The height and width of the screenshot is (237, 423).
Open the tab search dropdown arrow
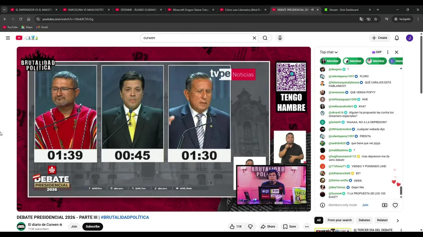click(x=4, y=10)
